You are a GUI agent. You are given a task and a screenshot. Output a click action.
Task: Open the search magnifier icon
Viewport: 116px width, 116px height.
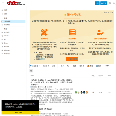tap(114, 3)
